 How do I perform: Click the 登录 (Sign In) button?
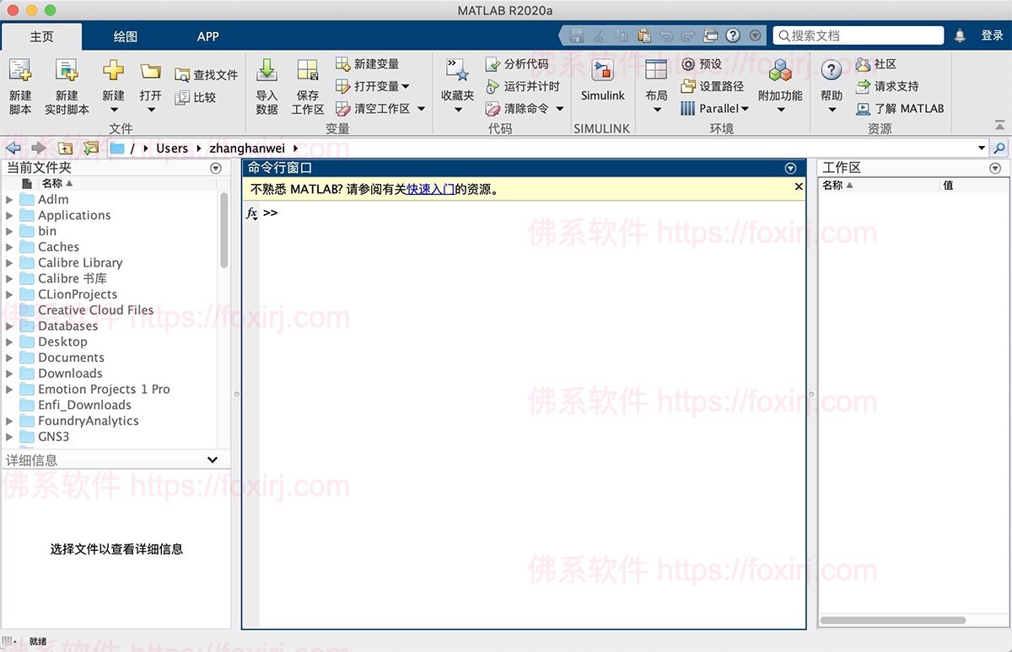(992, 35)
